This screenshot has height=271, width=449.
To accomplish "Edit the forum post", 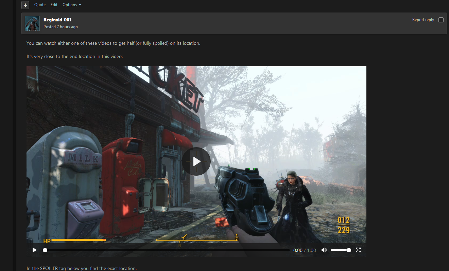I will (54, 5).
